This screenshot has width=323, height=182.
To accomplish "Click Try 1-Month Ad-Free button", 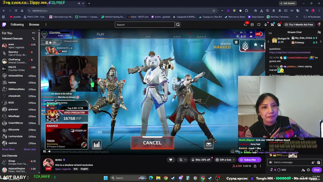I will [299, 25].
